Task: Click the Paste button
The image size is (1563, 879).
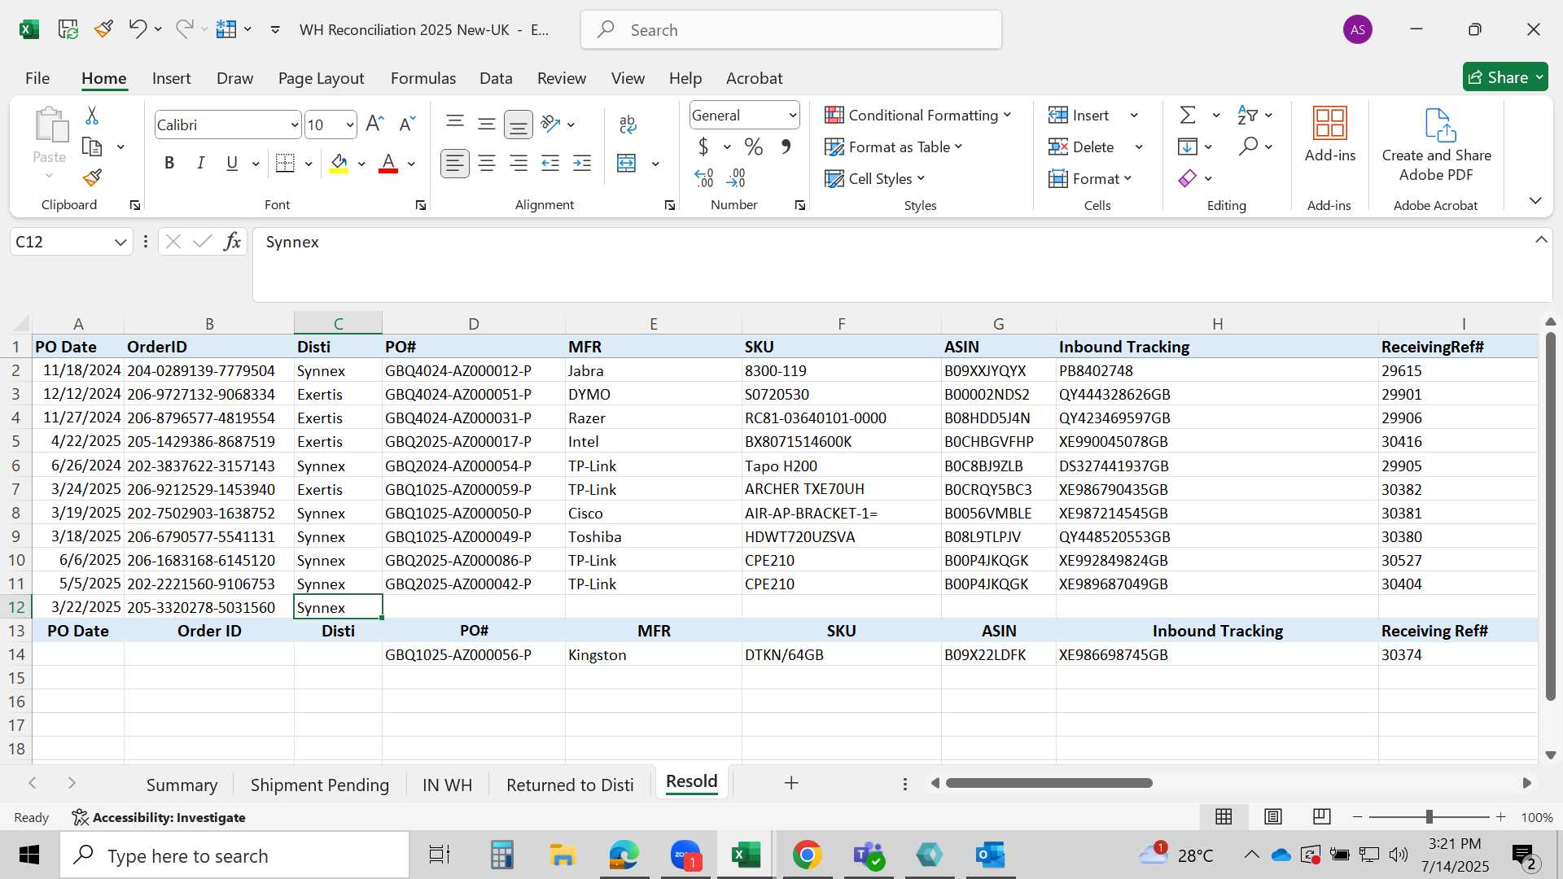Action: 50,144
